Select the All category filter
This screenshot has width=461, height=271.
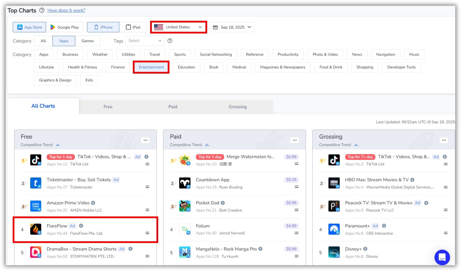43,41
